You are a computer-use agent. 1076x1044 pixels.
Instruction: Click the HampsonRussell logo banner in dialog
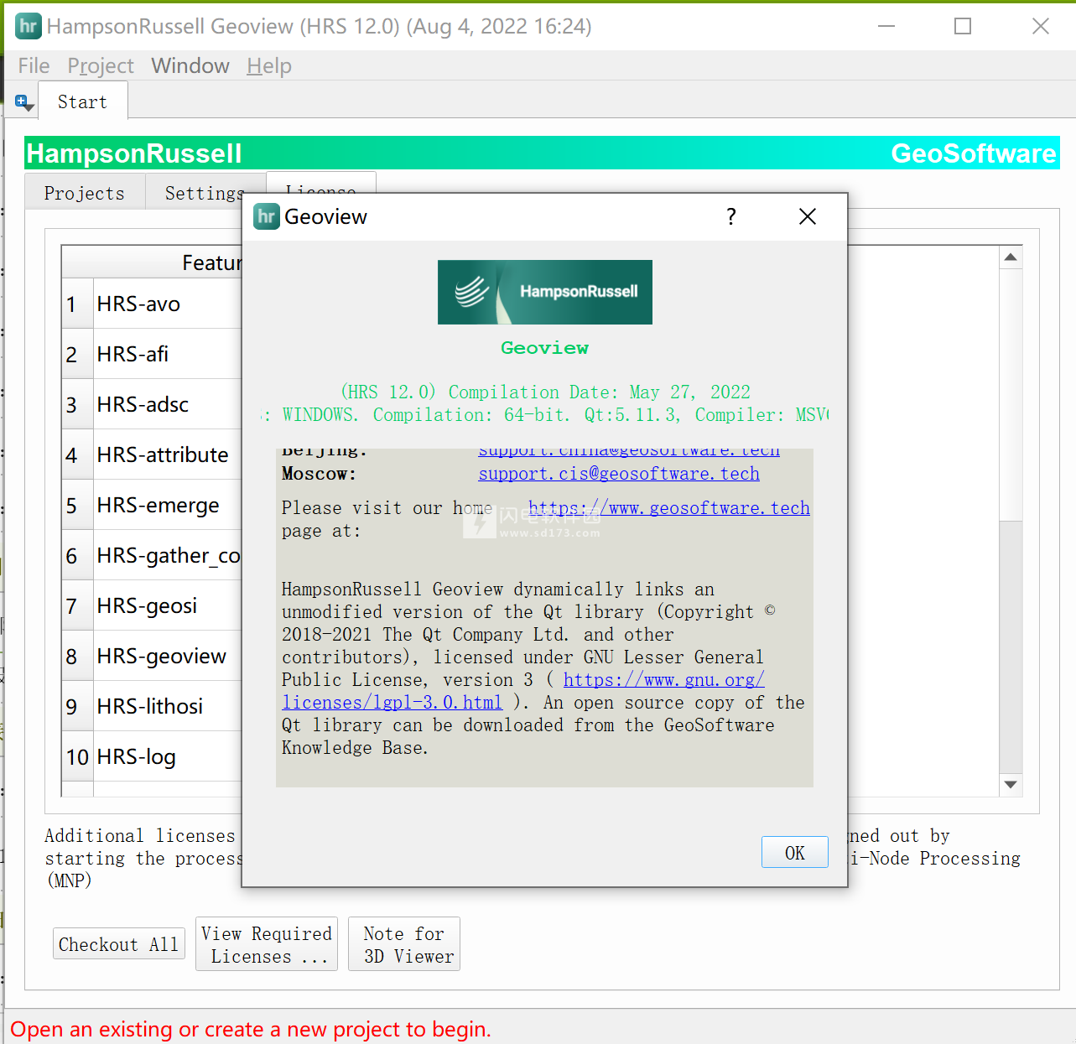(x=545, y=292)
